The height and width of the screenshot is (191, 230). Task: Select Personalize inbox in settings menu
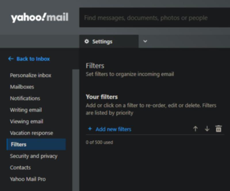[x=30, y=76]
